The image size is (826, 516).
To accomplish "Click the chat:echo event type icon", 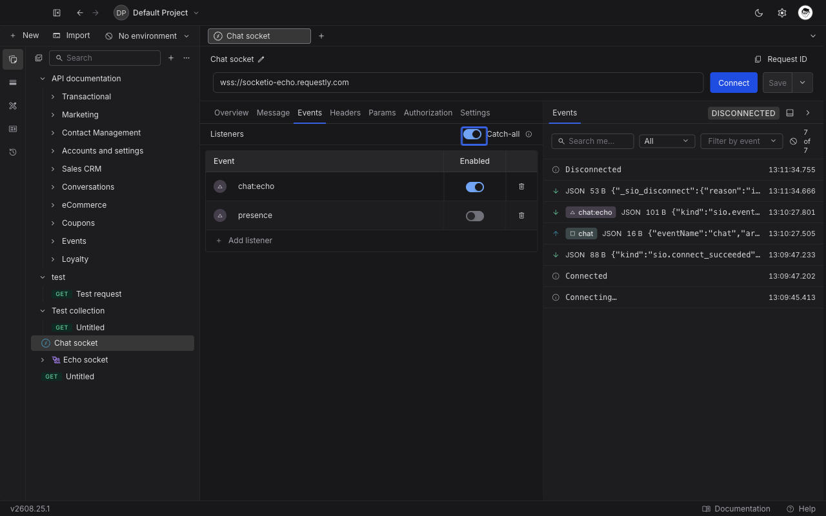I will [x=220, y=186].
